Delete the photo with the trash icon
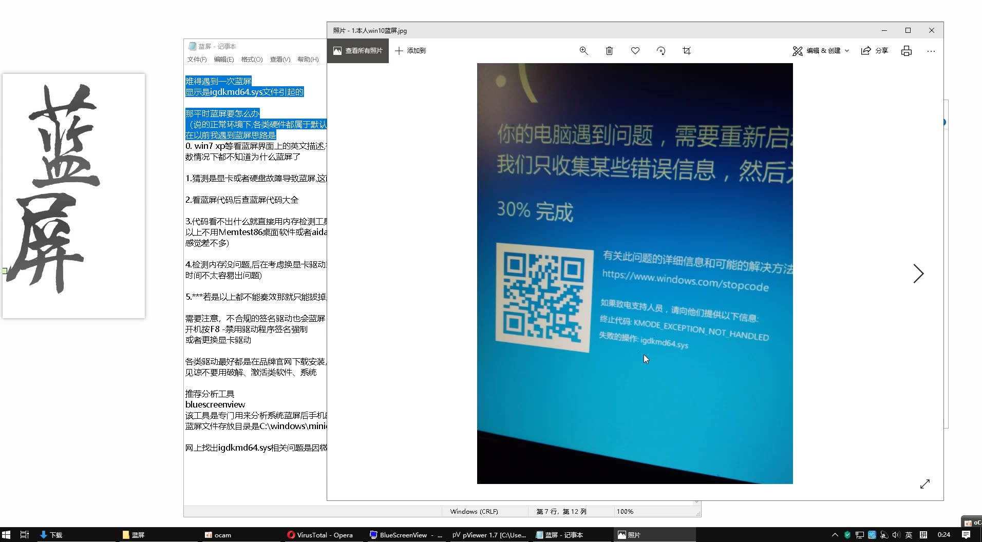Screen dimensions: 982x542 pyautogui.click(x=609, y=51)
